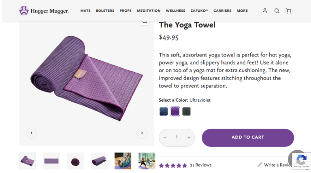Open the 21 Reviews link
The width and height of the screenshot is (311, 173).
click(200, 165)
